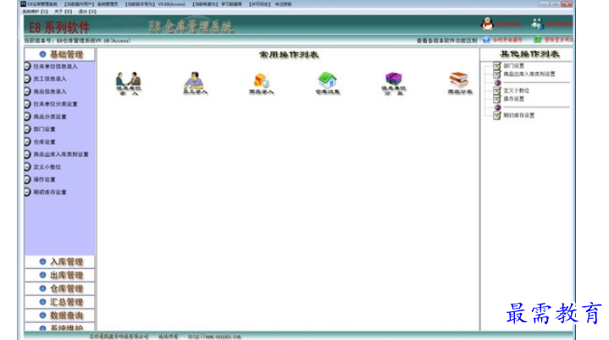Click step 1 separator node in right tree
Screen dimensions: 609x340
click(497, 82)
